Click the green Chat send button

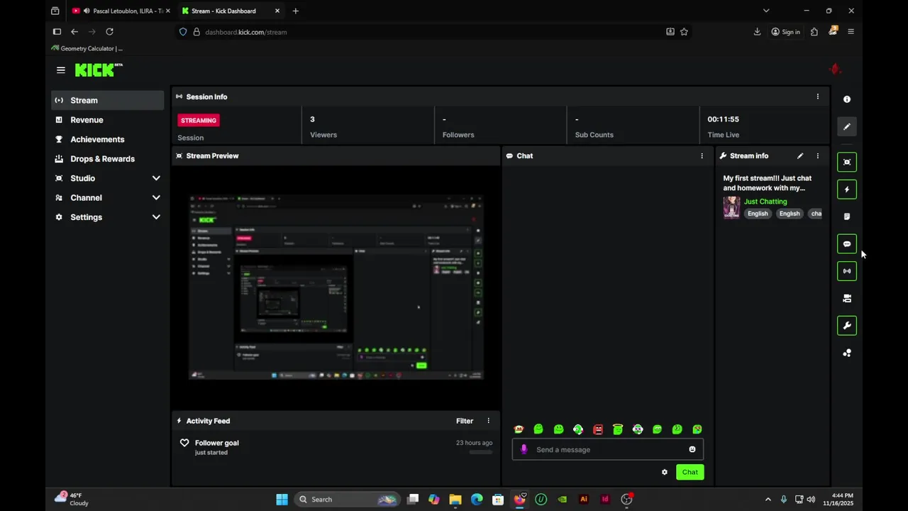690,472
